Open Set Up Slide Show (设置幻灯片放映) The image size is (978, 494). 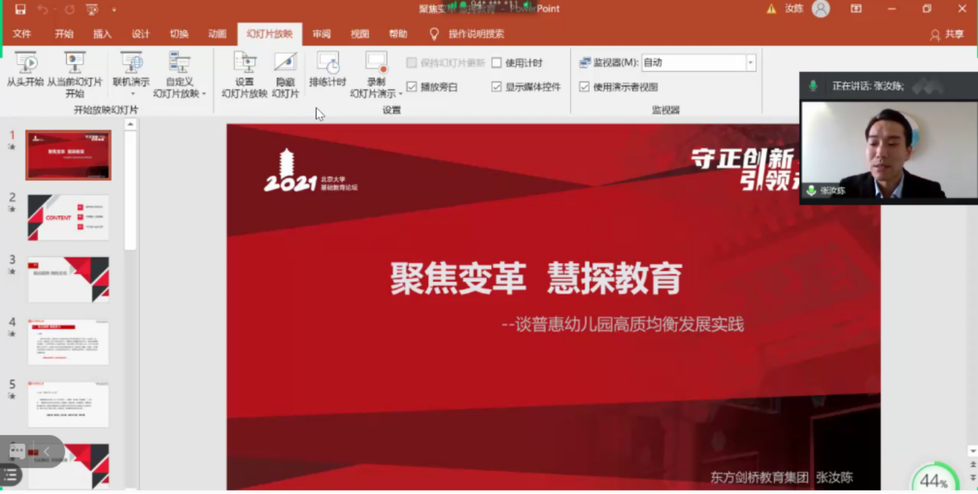pyautogui.click(x=244, y=63)
